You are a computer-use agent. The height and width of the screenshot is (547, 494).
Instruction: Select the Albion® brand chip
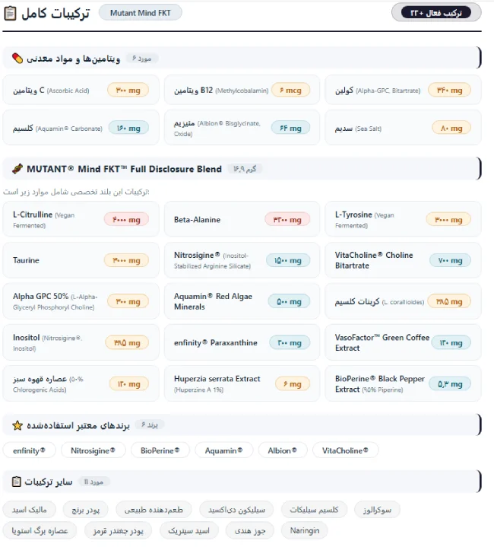(283, 450)
